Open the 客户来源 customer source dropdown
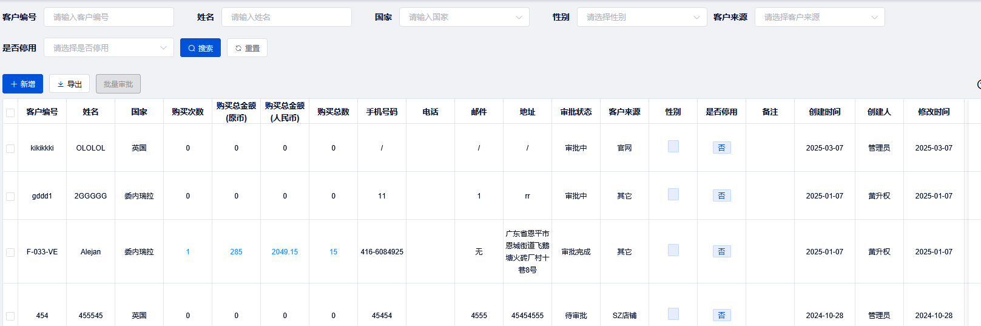 click(x=819, y=17)
